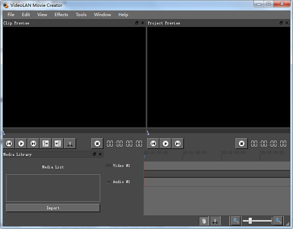Mute the Audio #1 track
This screenshot has height=229, width=293.
(x=108, y=181)
